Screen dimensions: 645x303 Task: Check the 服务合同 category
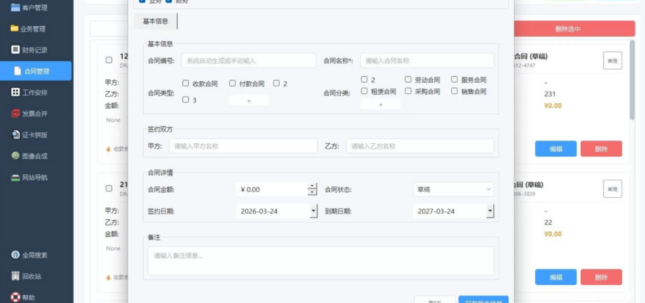click(x=455, y=79)
